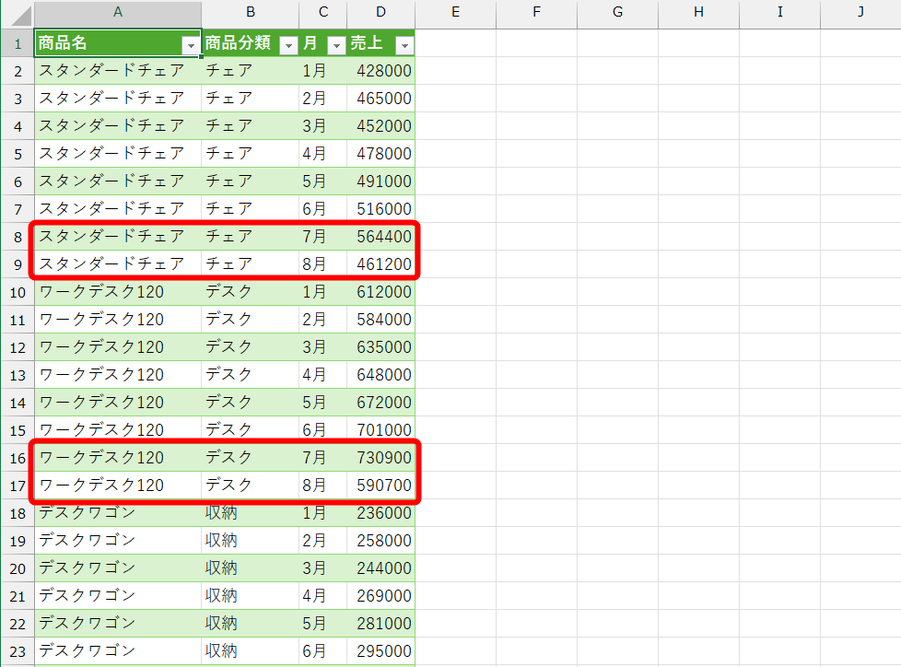Select column D header
The image size is (901, 667).
(381, 13)
